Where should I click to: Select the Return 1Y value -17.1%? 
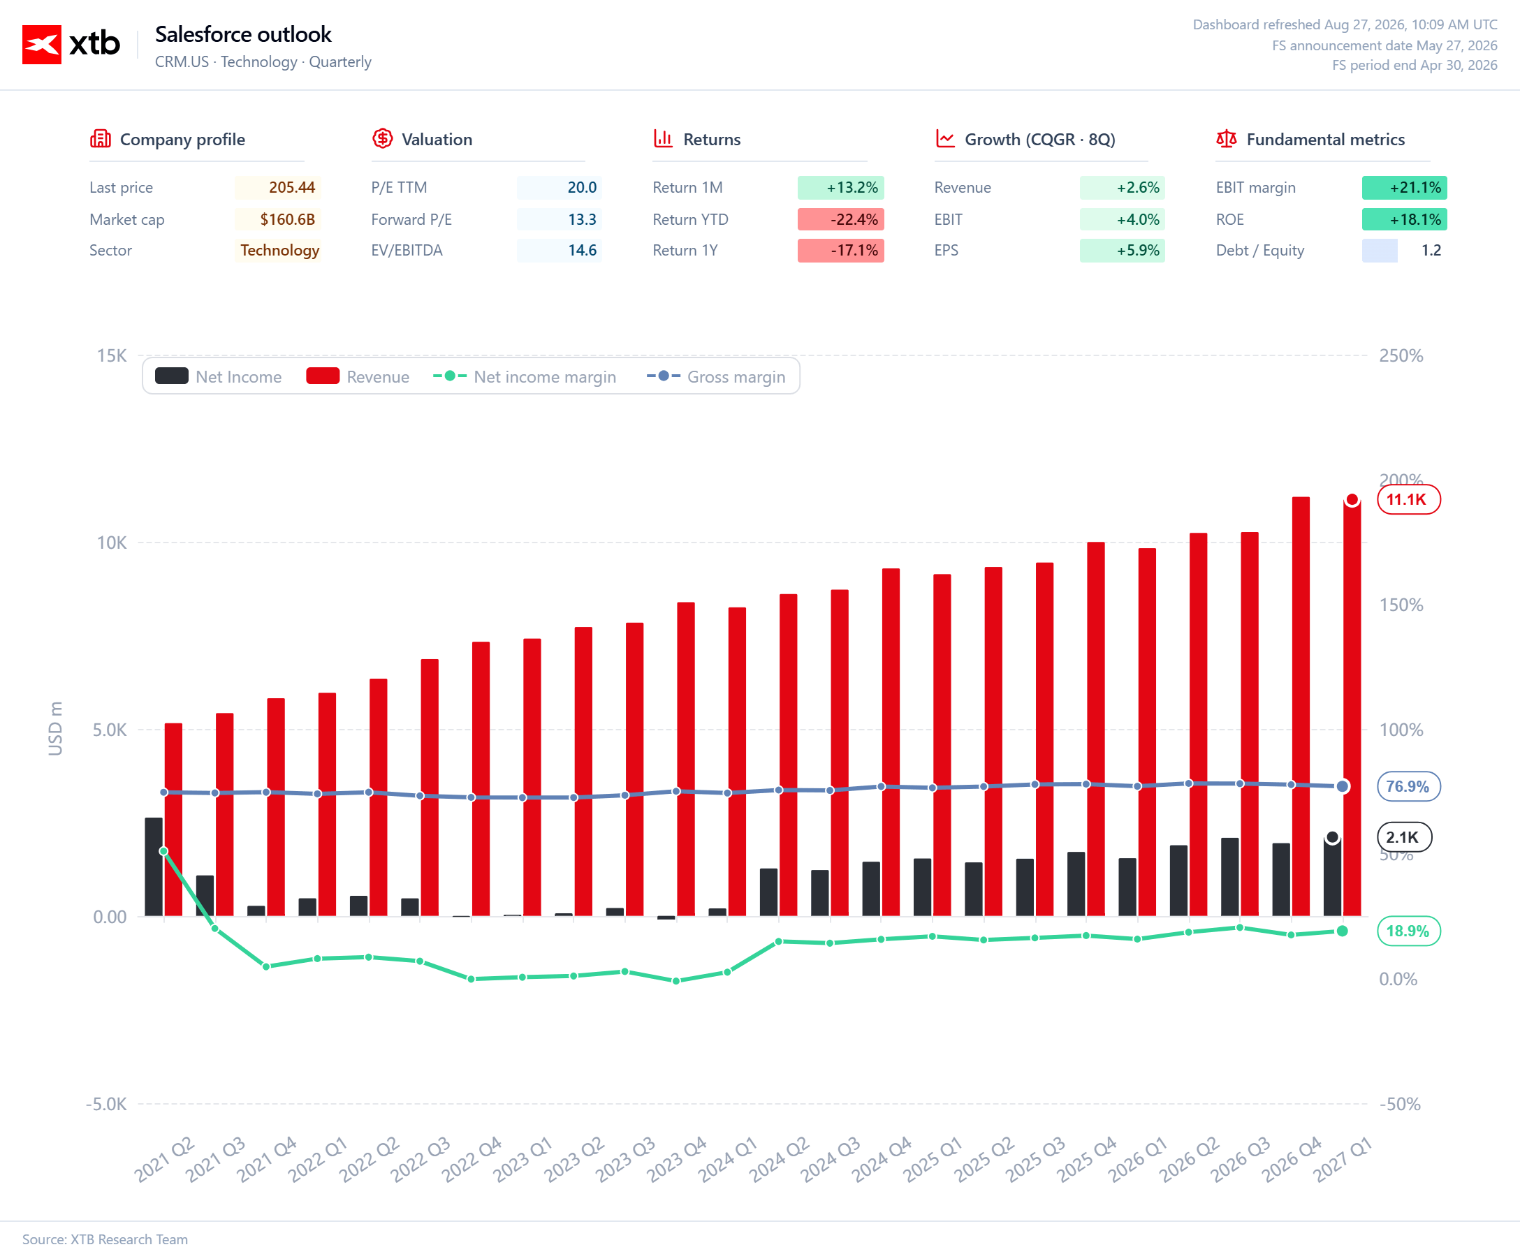tap(854, 251)
